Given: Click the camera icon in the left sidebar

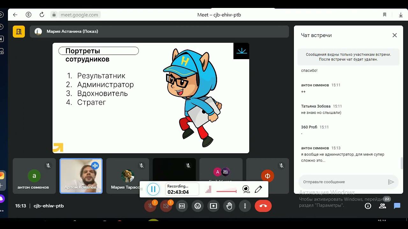Looking at the screenshot, I should coord(2,51).
